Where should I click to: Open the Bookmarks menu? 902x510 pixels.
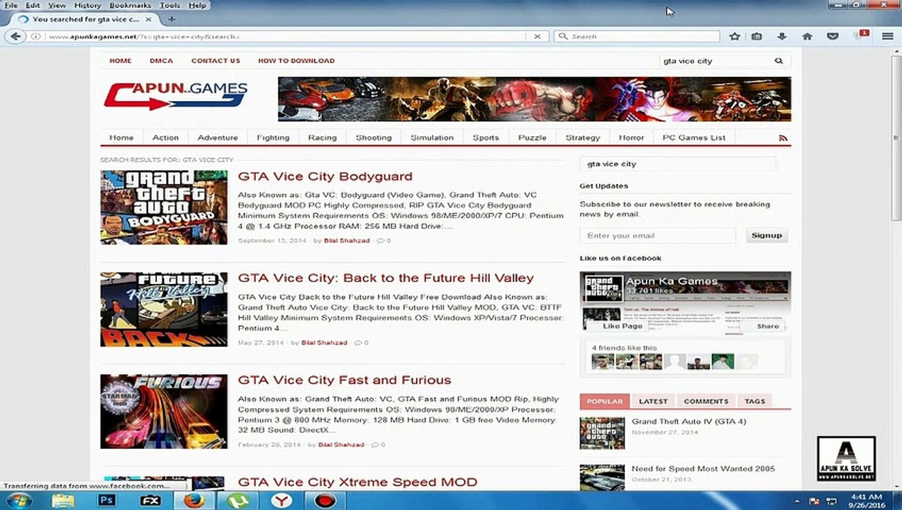coord(129,5)
